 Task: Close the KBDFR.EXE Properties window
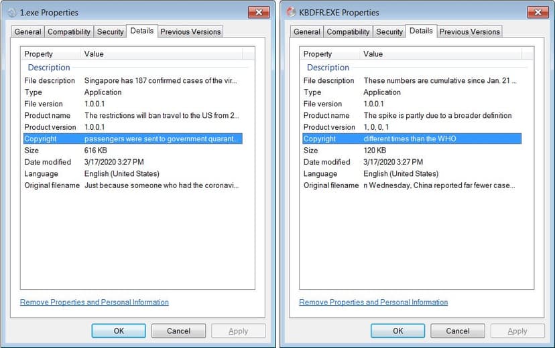pyautogui.click(x=538, y=12)
